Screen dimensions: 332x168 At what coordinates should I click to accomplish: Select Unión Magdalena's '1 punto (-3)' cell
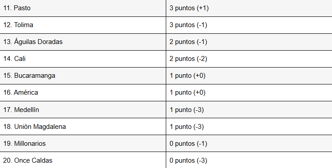249,127
